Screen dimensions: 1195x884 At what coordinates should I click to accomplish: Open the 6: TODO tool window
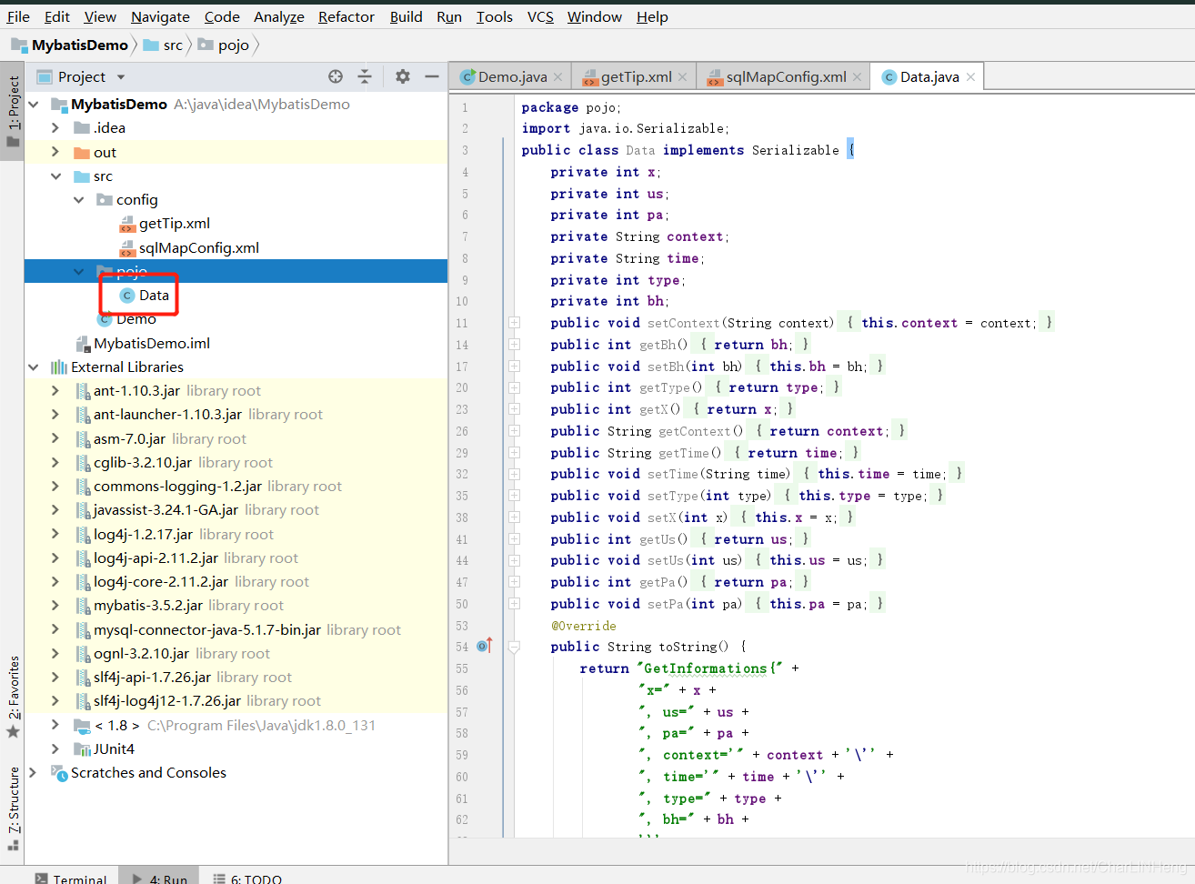tap(247, 879)
